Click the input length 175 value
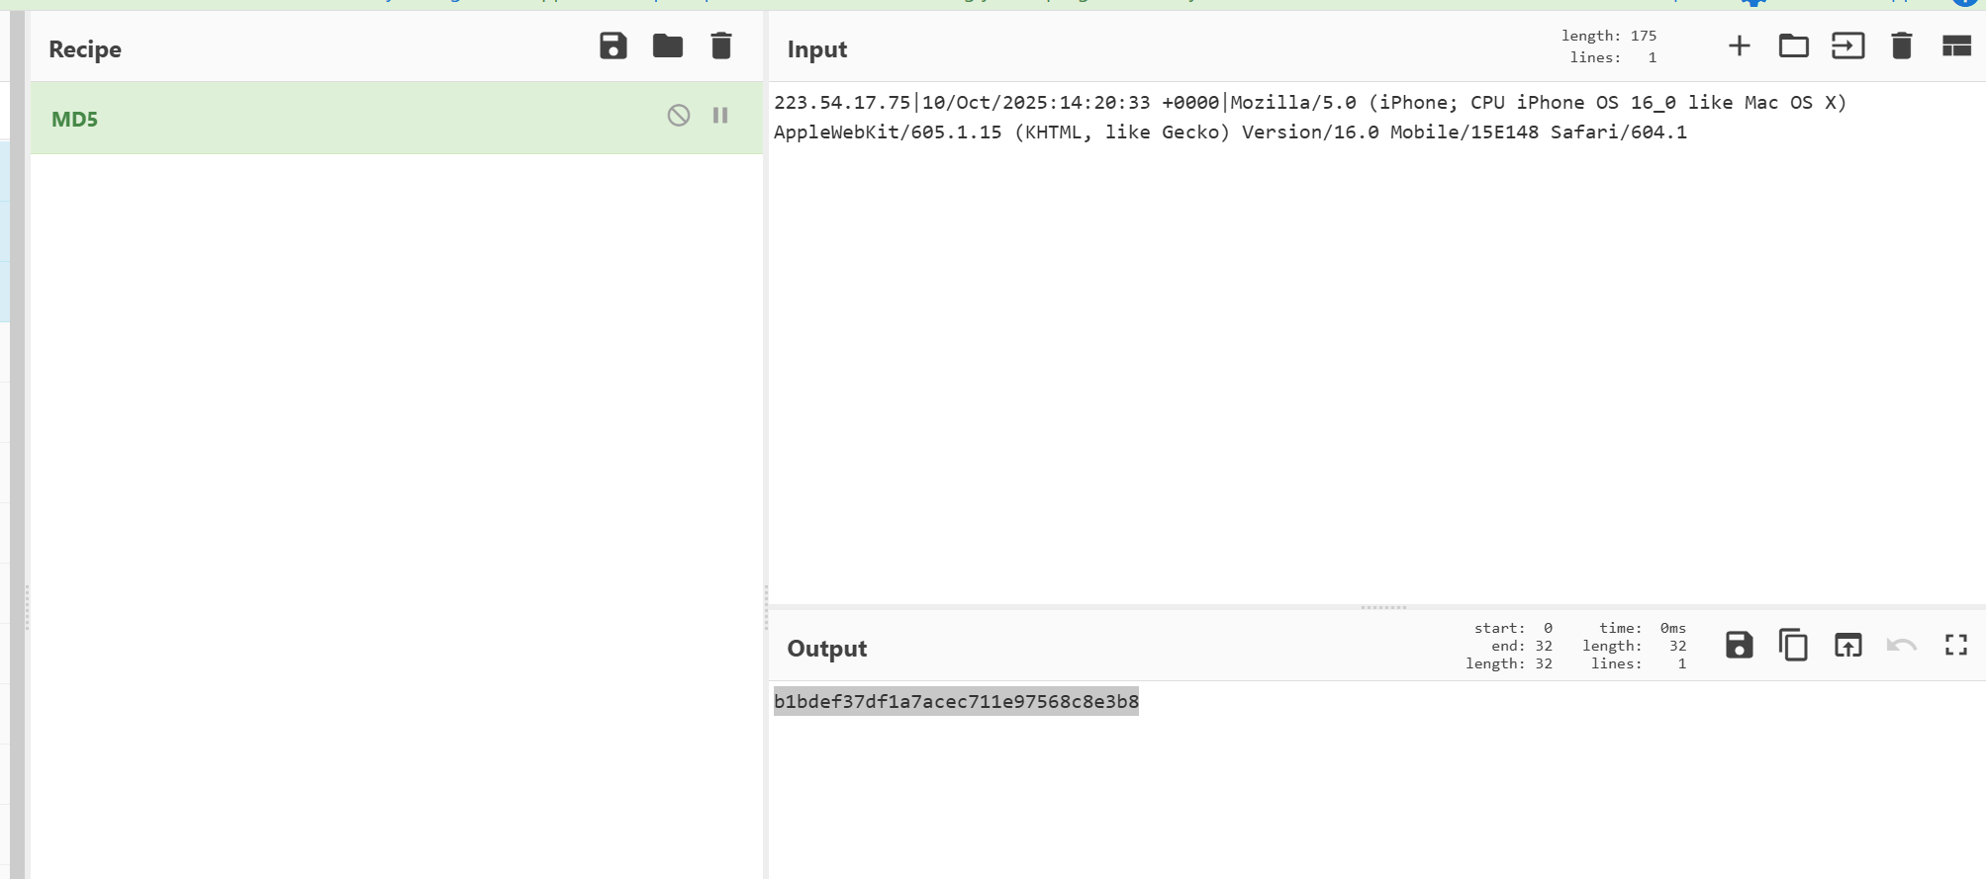 pos(1644,36)
